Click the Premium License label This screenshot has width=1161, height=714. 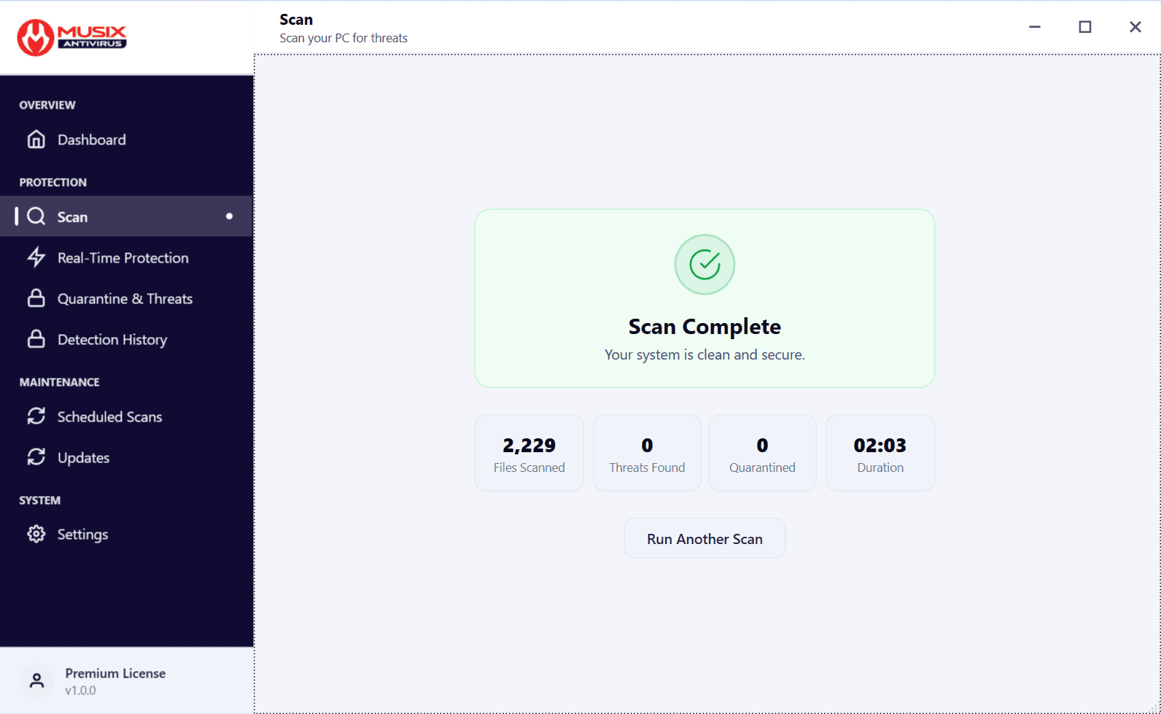tap(115, 673)
